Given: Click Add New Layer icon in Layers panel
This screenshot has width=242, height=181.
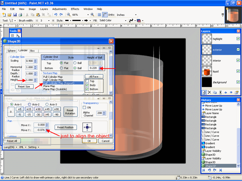Looking at the screenshot, I should (x=204, y=92).
